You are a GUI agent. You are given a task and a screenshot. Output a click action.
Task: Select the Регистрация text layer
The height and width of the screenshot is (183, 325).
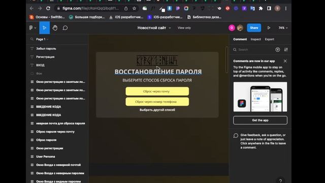[45, 57]
